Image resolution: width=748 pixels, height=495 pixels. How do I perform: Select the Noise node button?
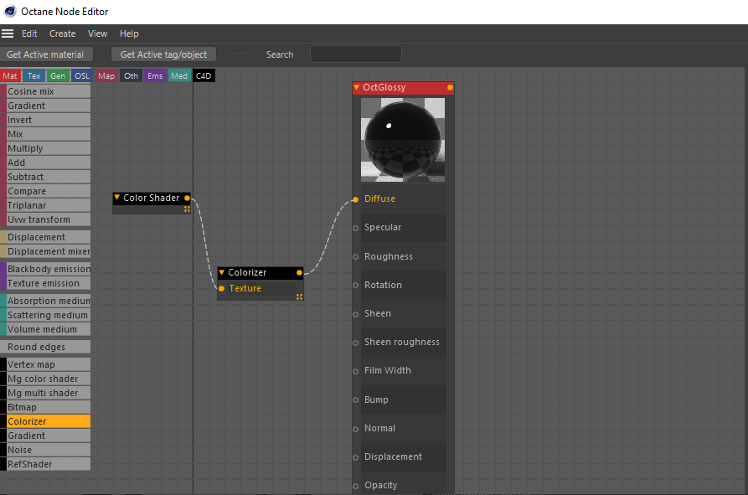coord(45,450)
